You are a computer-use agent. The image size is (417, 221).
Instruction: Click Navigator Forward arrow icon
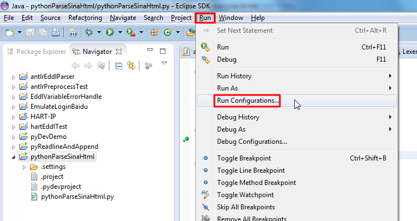[88, 66]
